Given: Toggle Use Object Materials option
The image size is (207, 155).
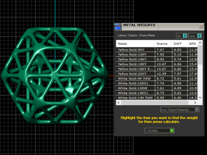Looking at the screenshot, I should [x=180, y=110].
